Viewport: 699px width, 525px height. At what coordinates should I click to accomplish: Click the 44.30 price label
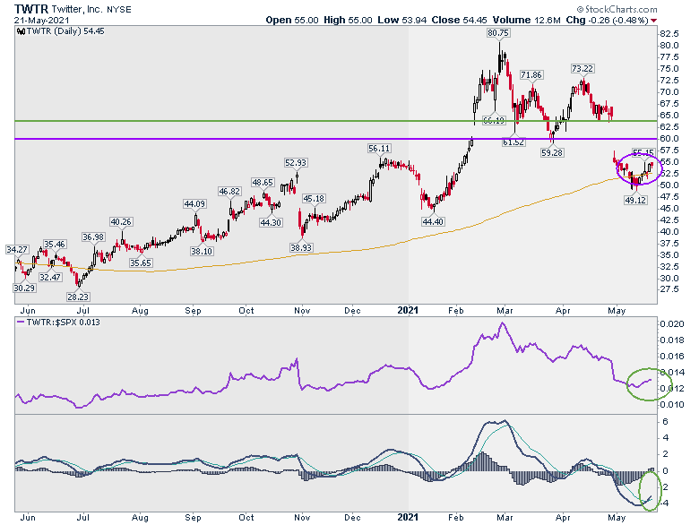click(x=271, y=222)
